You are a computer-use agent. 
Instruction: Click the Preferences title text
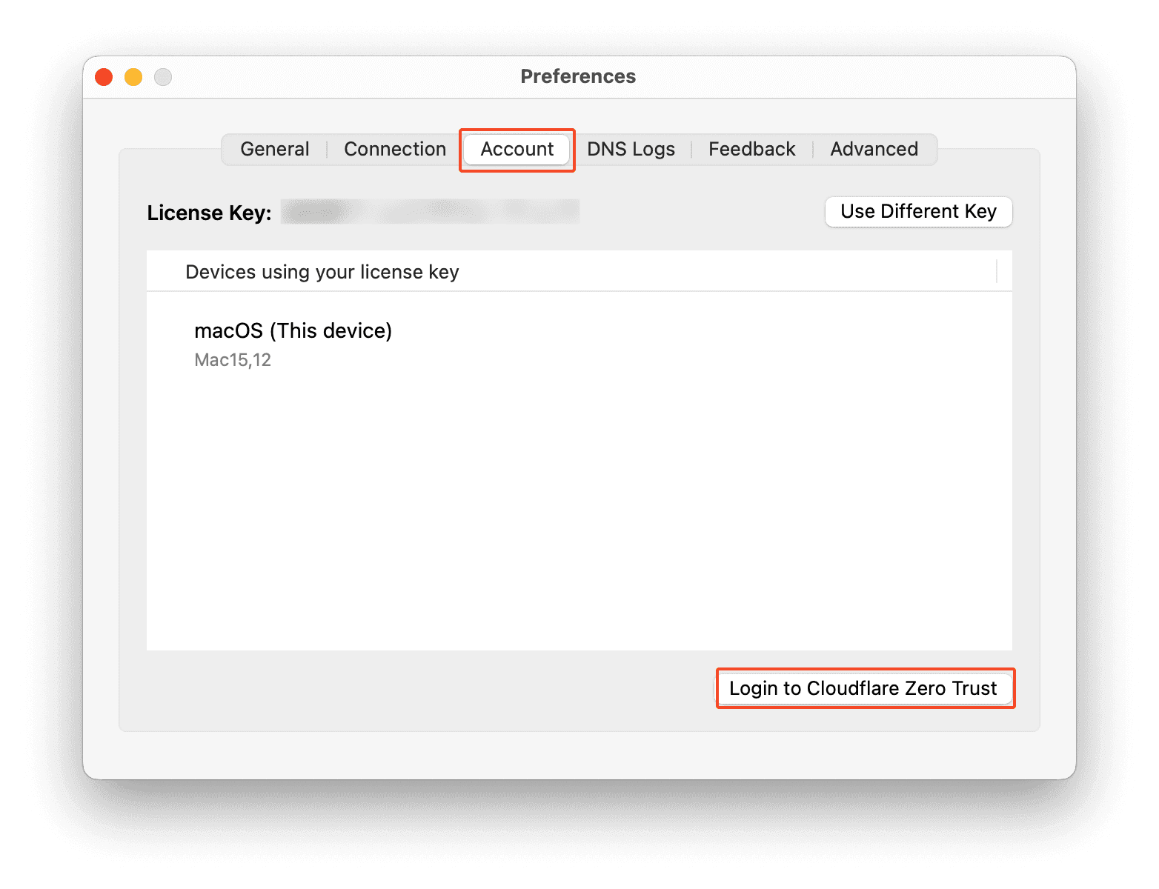tap(578, 76)
